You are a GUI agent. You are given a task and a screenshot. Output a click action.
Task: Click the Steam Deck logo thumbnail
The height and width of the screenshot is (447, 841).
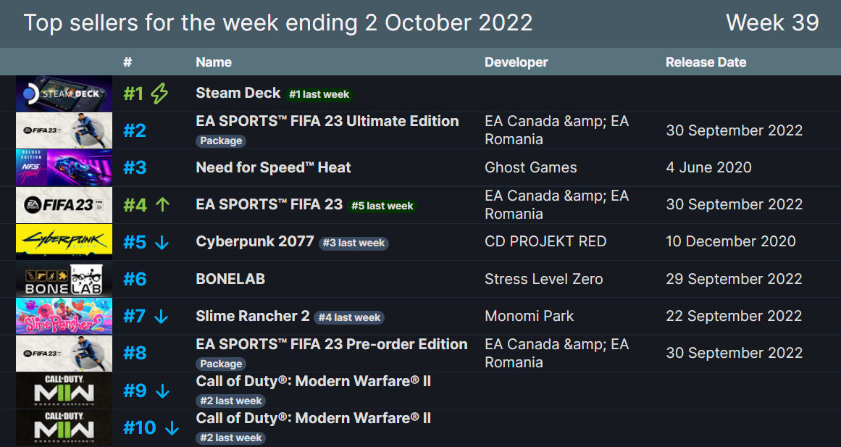[x=63, y=93]
